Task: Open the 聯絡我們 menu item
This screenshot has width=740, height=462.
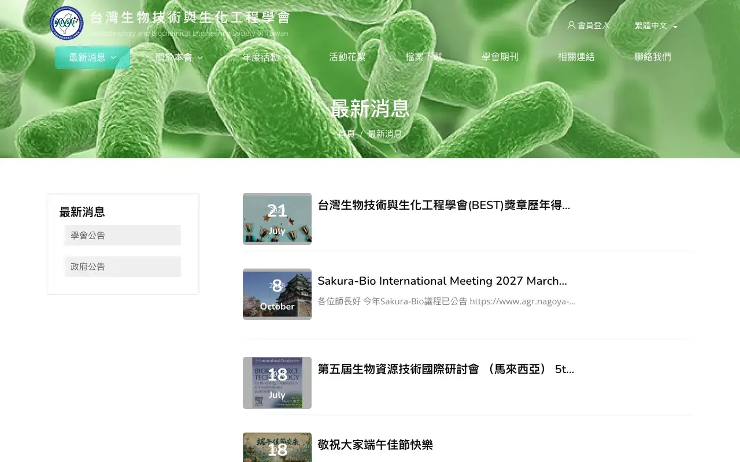Action: (x=653, y=57)
